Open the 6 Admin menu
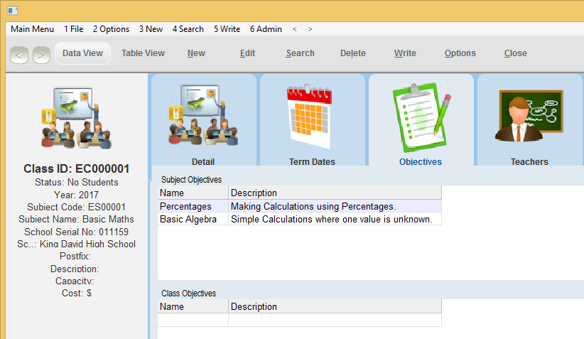The width and height of the screenshot is (584, 339). 266,29
